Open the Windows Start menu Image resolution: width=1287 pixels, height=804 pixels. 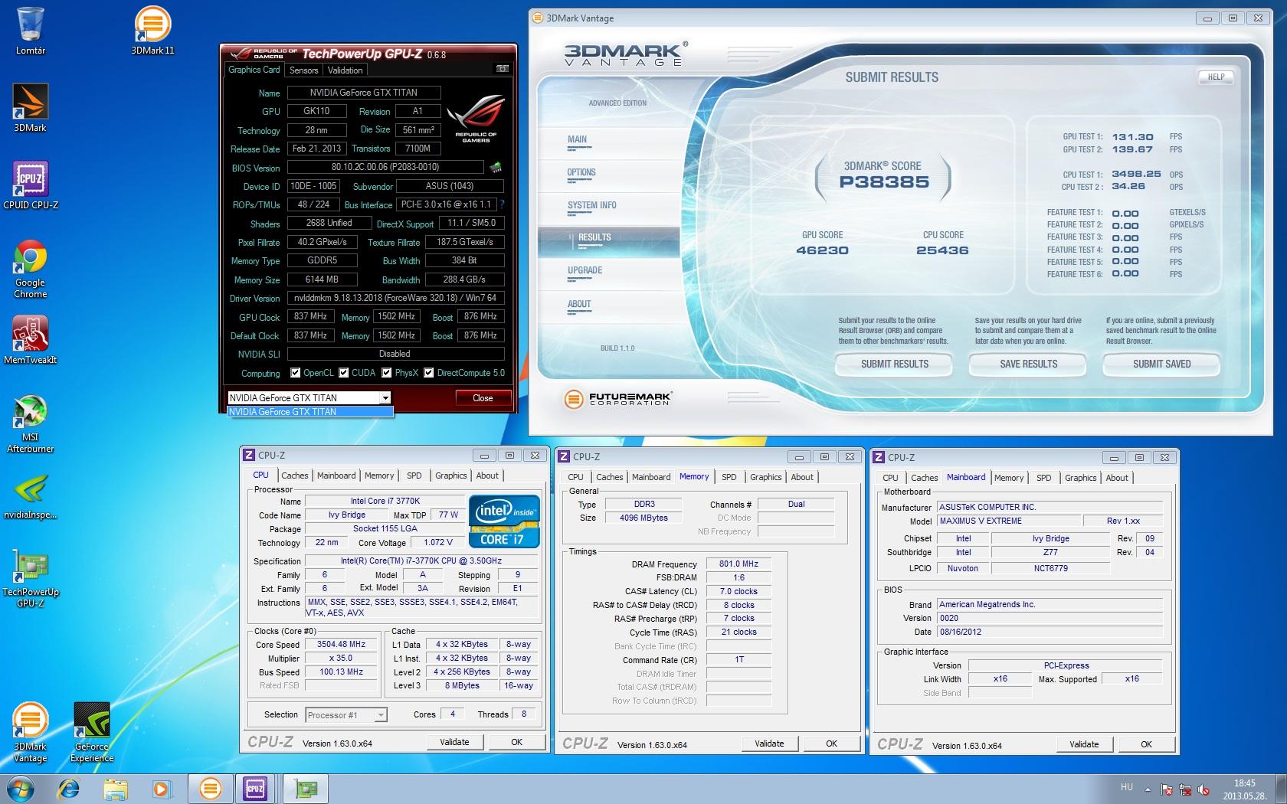(21, 789)
